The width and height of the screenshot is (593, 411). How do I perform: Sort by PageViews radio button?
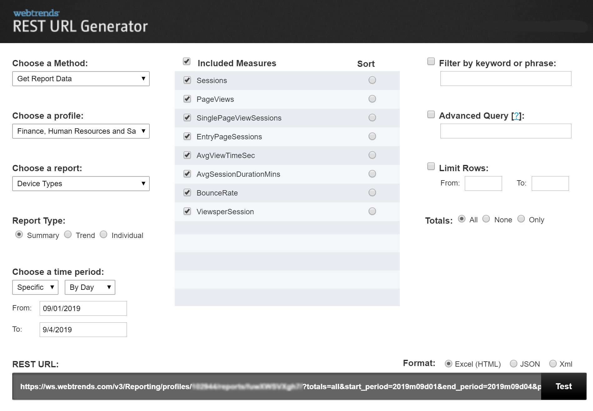(x=372, y=99)
